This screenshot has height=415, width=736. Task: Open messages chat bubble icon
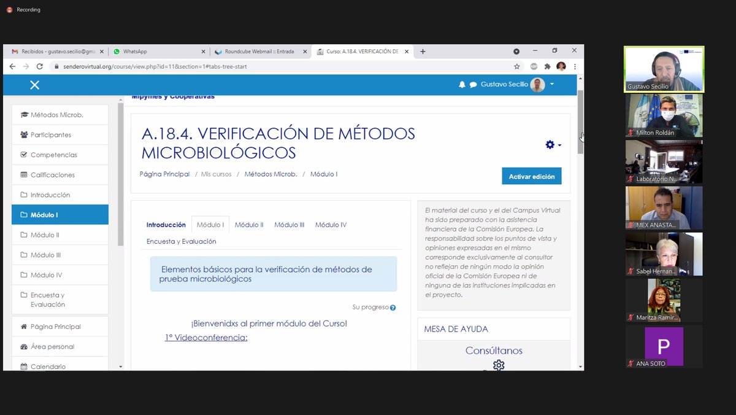[473, 85]
